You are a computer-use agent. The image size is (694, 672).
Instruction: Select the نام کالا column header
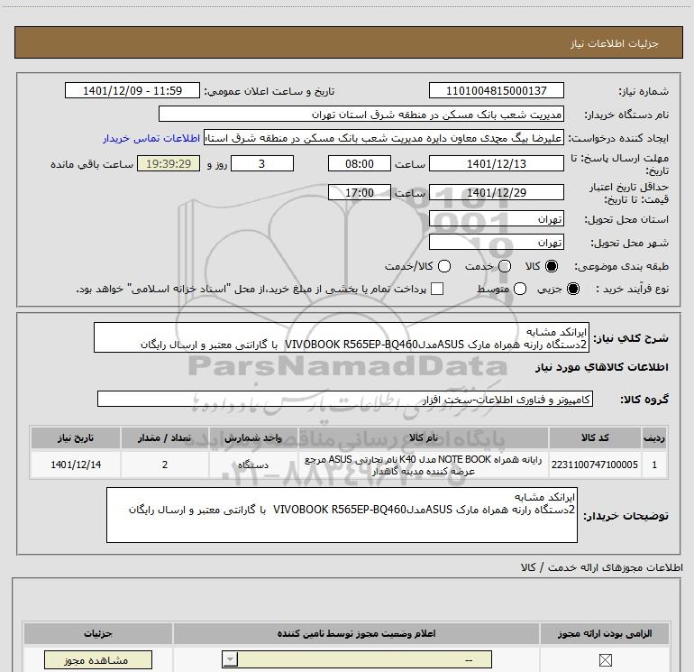(x=423, y=438)
